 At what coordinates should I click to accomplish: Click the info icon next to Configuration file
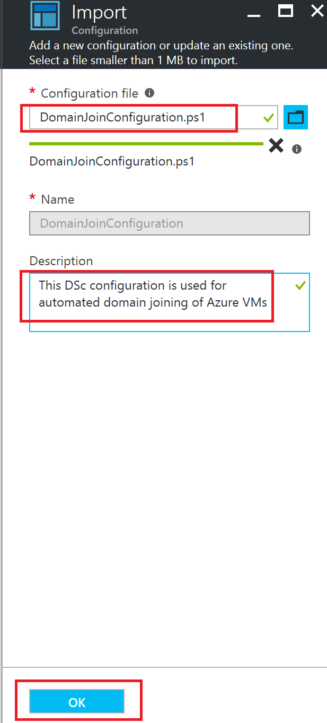tap(149, 93)
